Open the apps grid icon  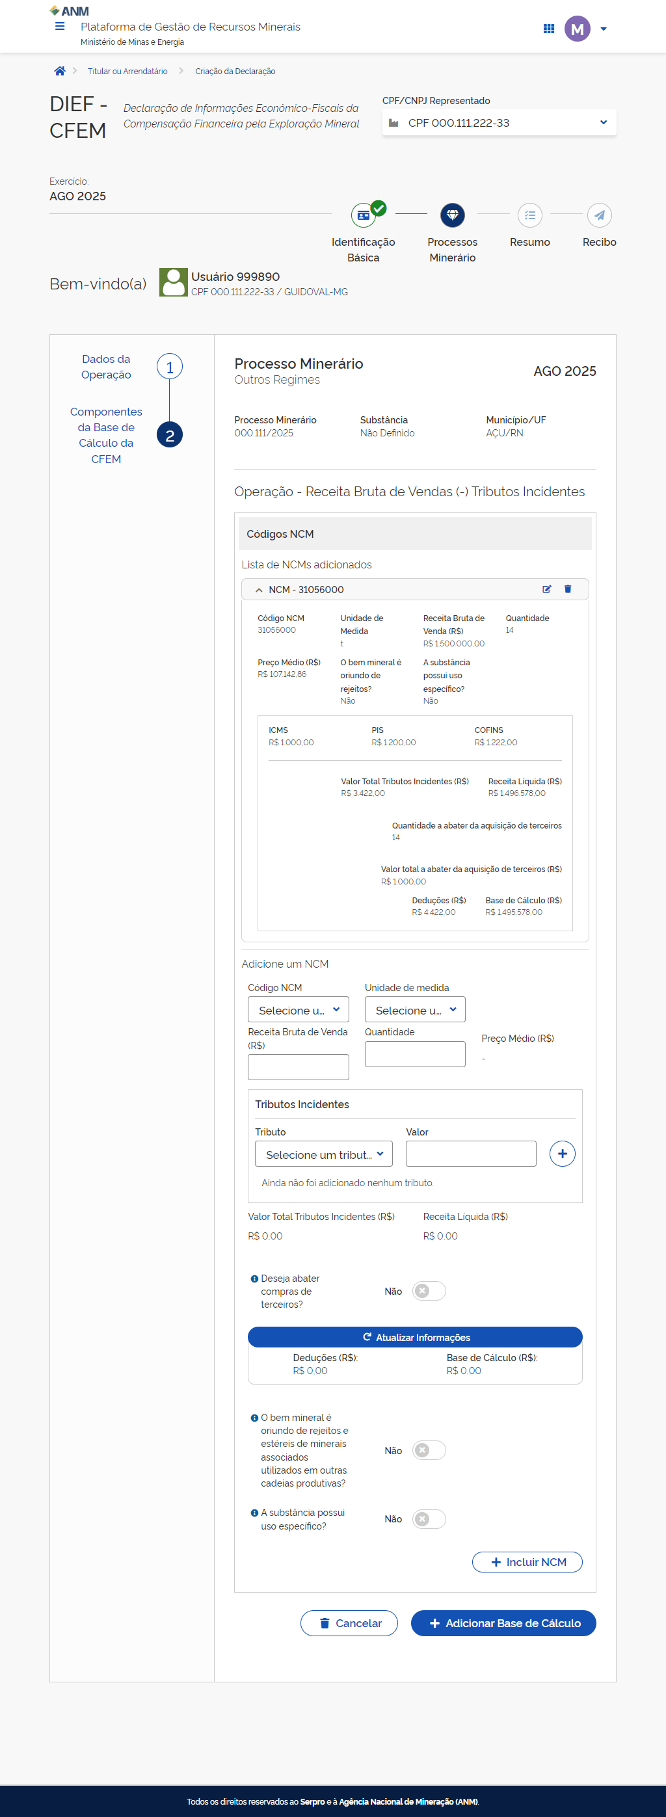(x=548, y=29)
